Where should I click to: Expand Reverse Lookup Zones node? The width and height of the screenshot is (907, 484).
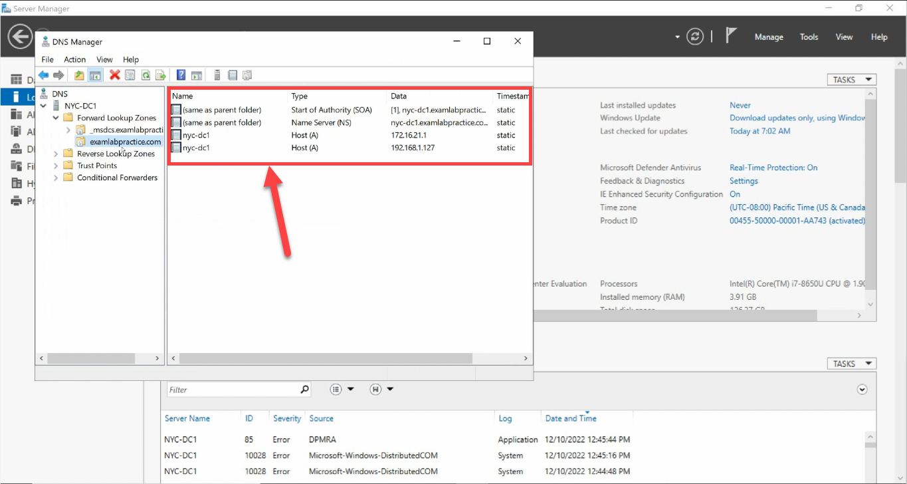56,154
